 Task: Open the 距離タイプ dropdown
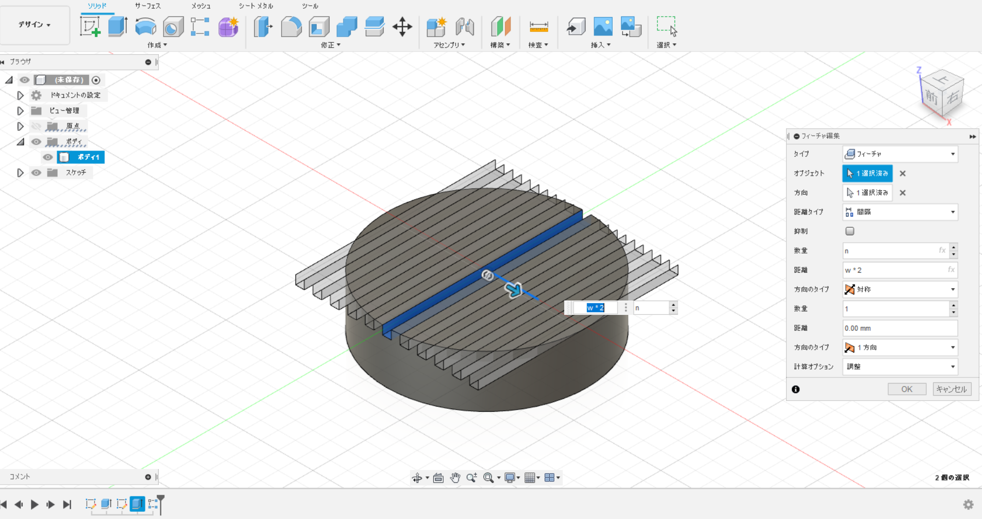pos(900,212)
